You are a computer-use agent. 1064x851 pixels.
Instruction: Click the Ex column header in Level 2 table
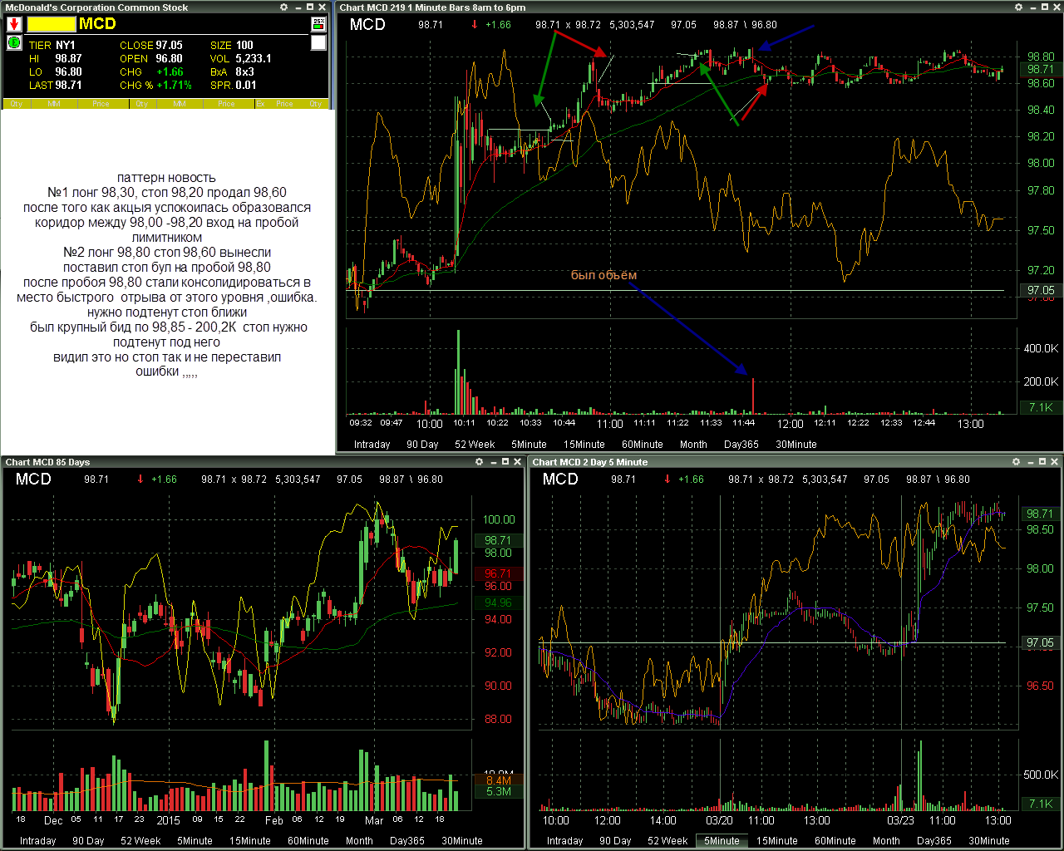[260, 104]
